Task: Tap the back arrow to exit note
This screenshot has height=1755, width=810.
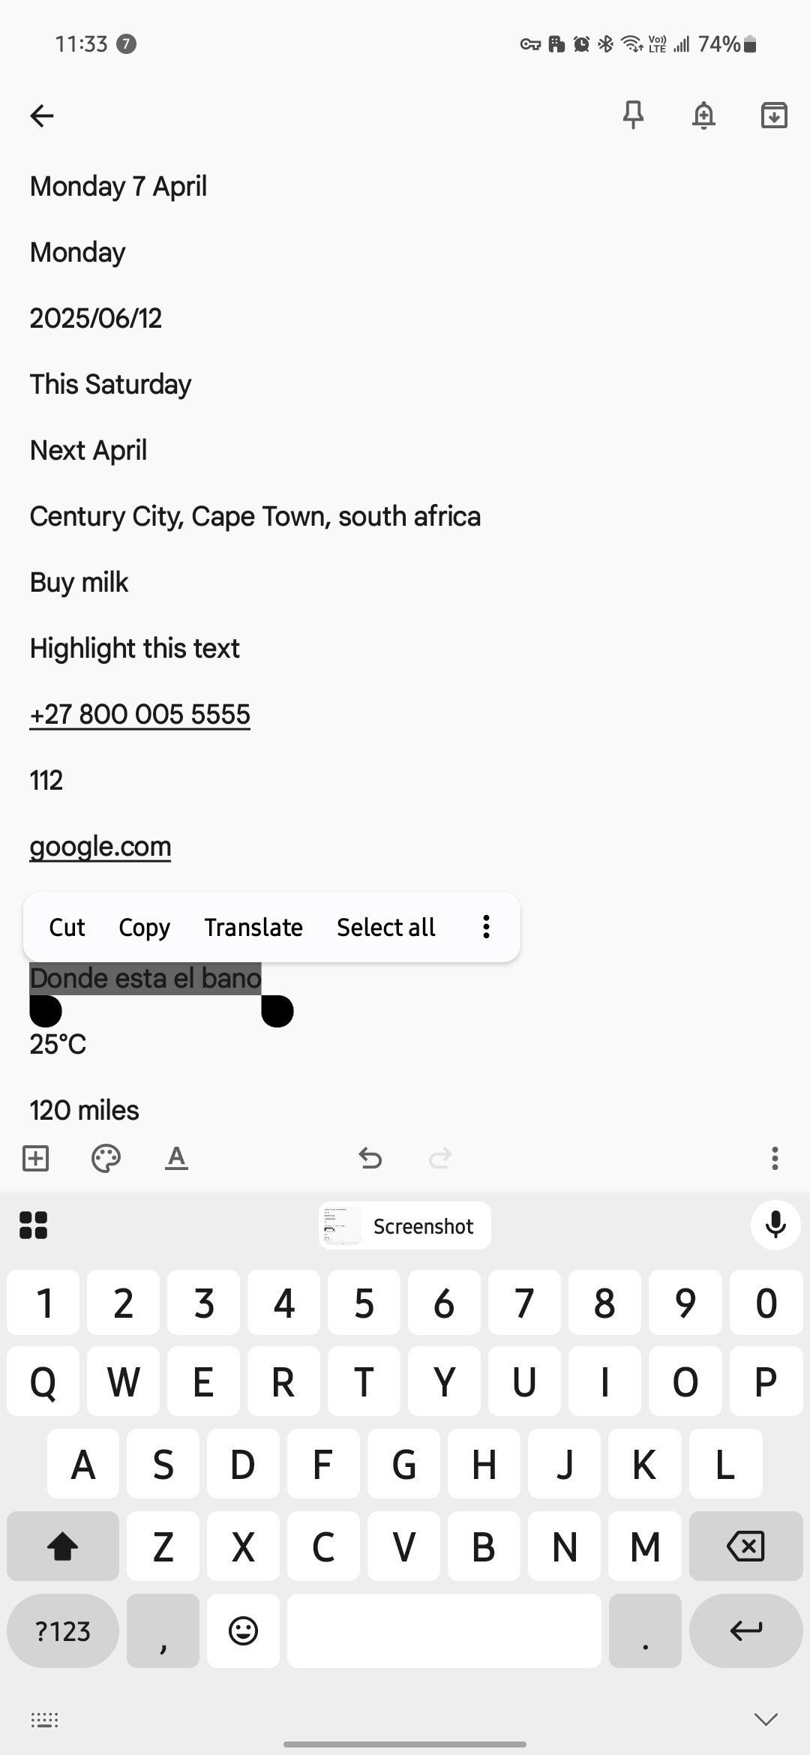Action: (x=42, y=115)
